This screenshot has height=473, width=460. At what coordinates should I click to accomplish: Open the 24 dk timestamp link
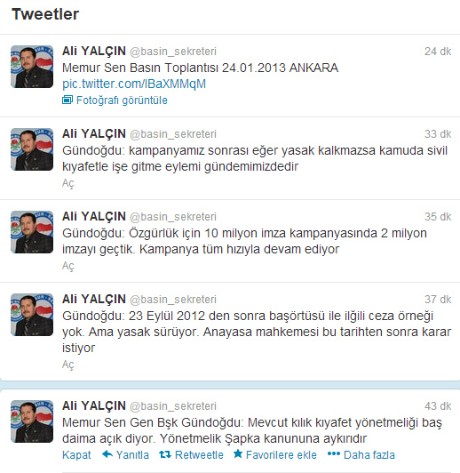[438, 52]
